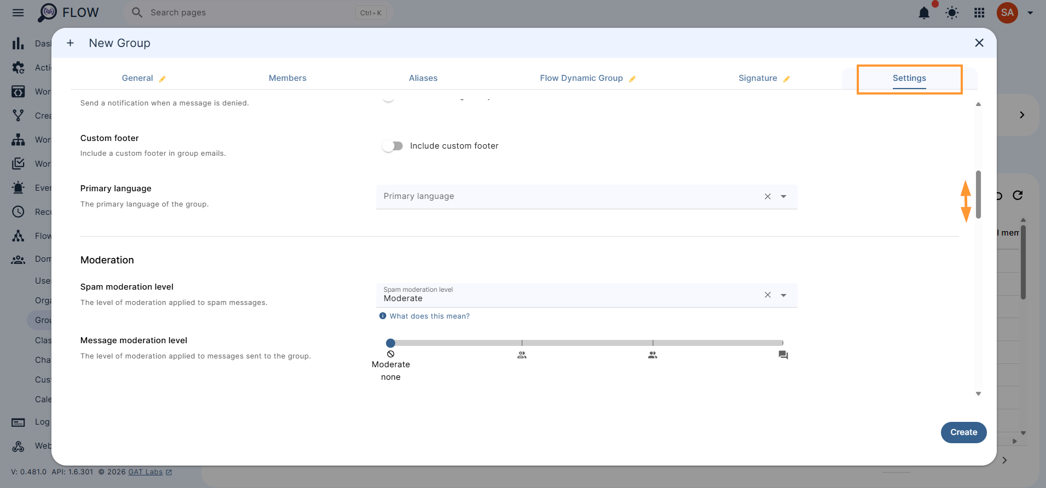
Task: Click the Search pages box
Action: coord(258,13)
